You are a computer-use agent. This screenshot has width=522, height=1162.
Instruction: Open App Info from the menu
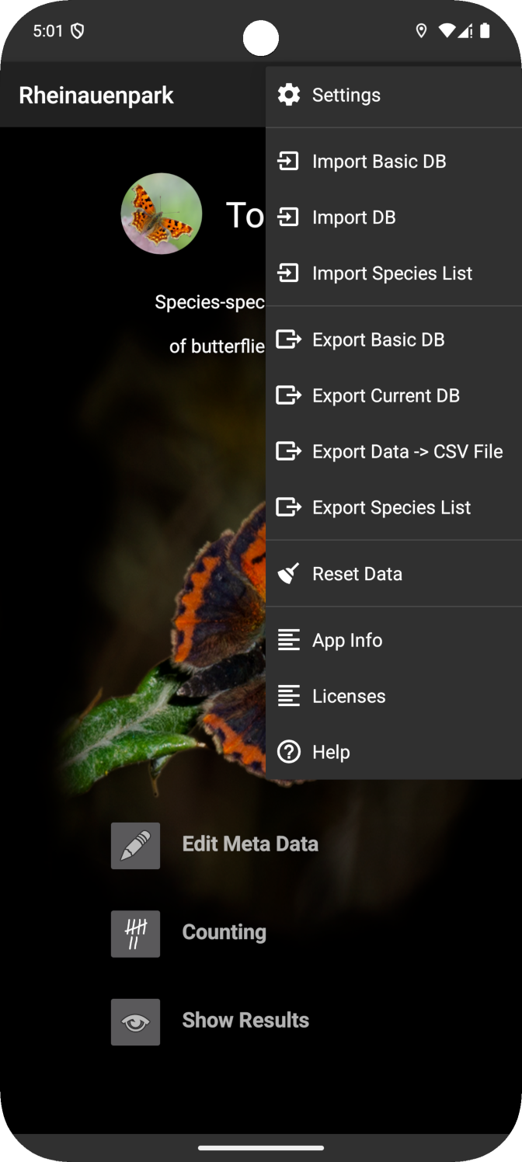347,640
